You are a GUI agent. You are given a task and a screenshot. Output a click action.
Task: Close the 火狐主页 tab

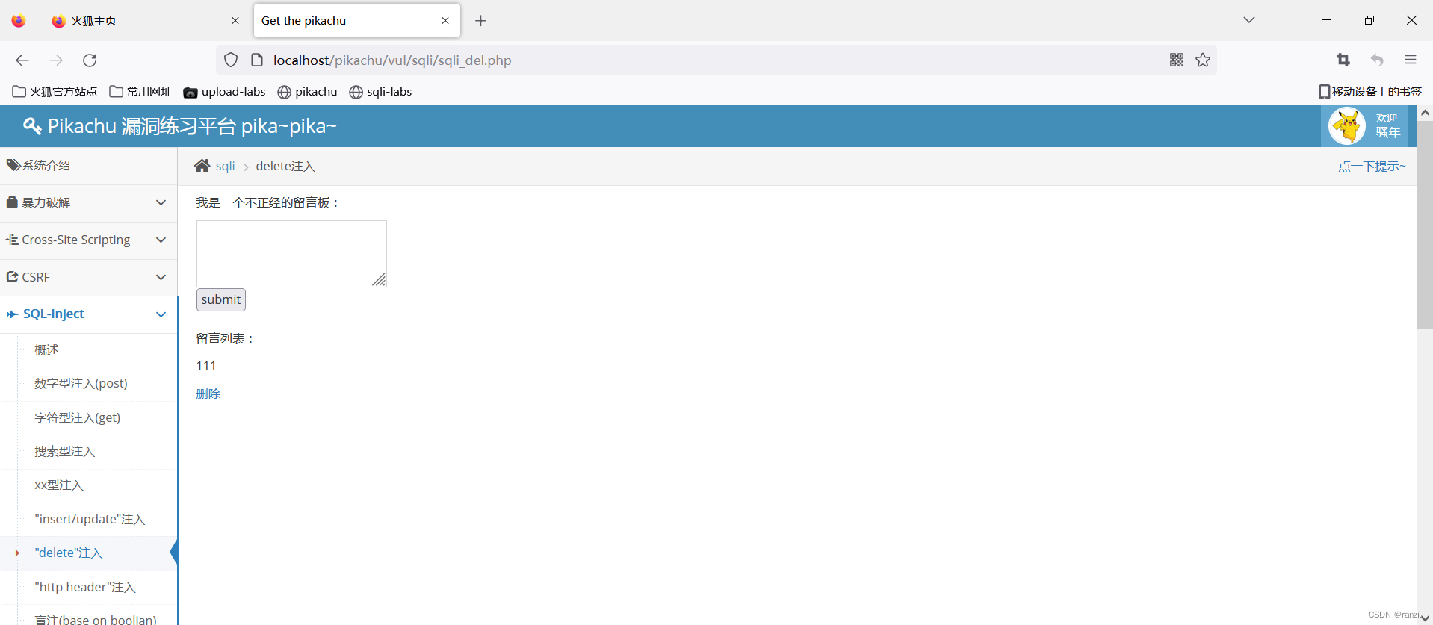tap(235, 21)
